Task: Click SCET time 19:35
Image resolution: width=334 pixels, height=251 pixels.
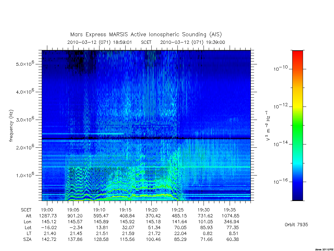Action: click(x=230, y=210)
